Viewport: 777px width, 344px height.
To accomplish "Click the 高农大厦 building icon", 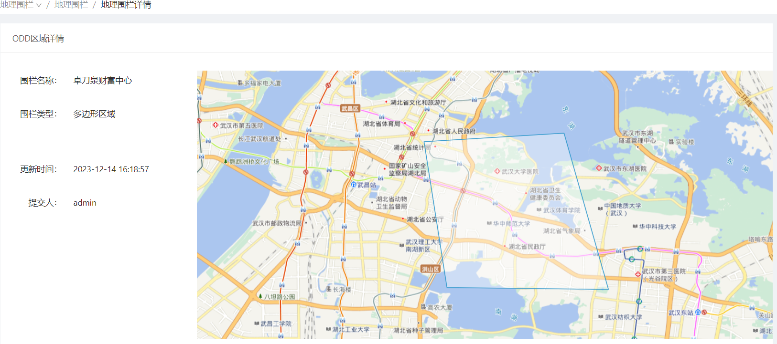I will 423,307.
